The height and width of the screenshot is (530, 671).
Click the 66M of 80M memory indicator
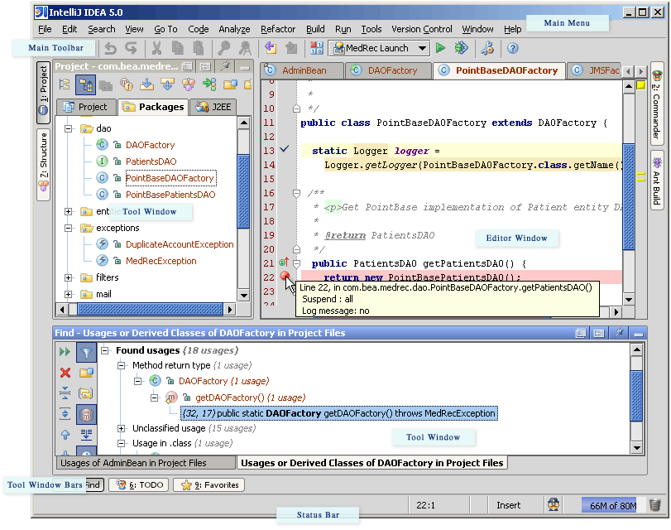point(613,506)
